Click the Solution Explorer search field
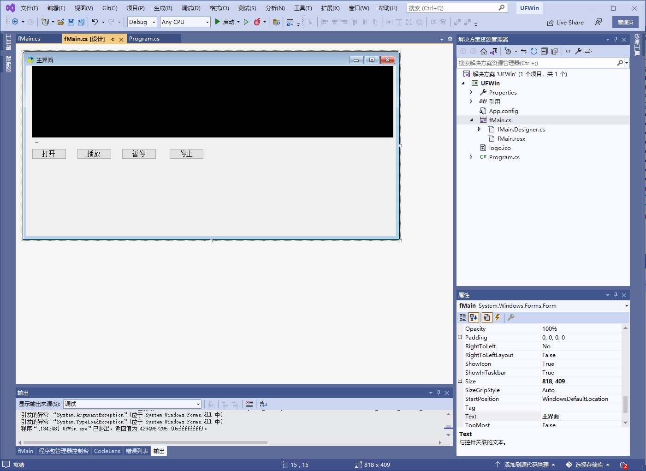 pyautogui.click(x=537, y=63)
